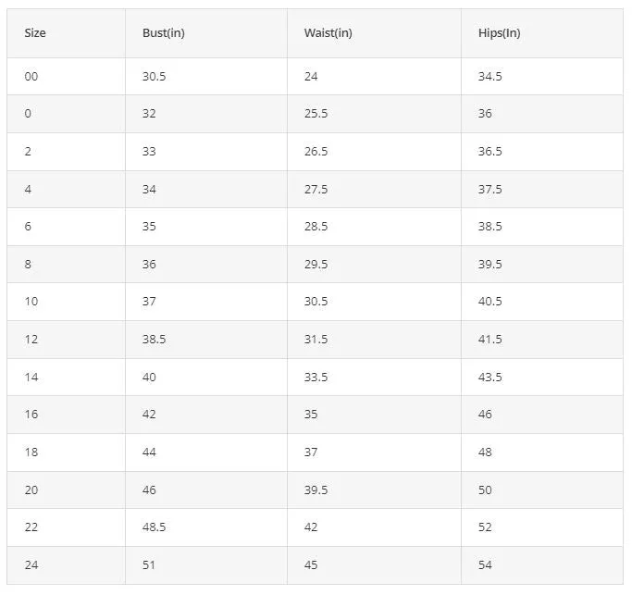The height and width of the screenshot is (595, 632).
Task: Select hips value 36.5 in size 2 row
Action: tap(490, 152)
